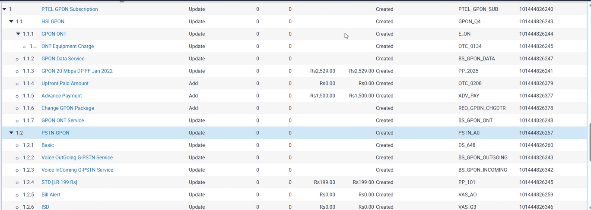Click the Bill Alert link
The height and width of the screenshot is (210, 591).
click(x=51, y=194)
